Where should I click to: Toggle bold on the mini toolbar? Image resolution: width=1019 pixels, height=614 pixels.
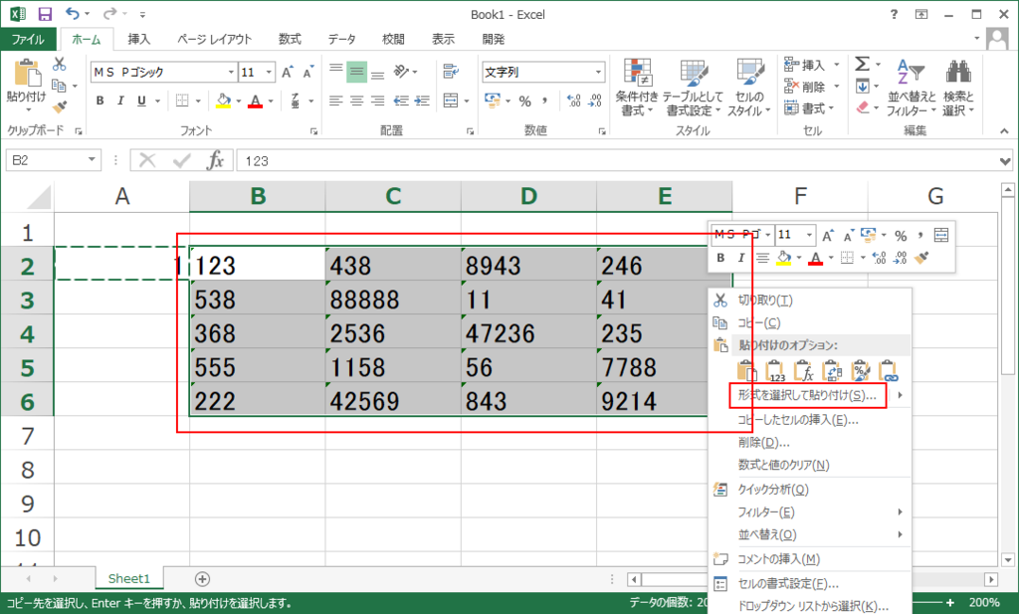(x=720, y=256)
